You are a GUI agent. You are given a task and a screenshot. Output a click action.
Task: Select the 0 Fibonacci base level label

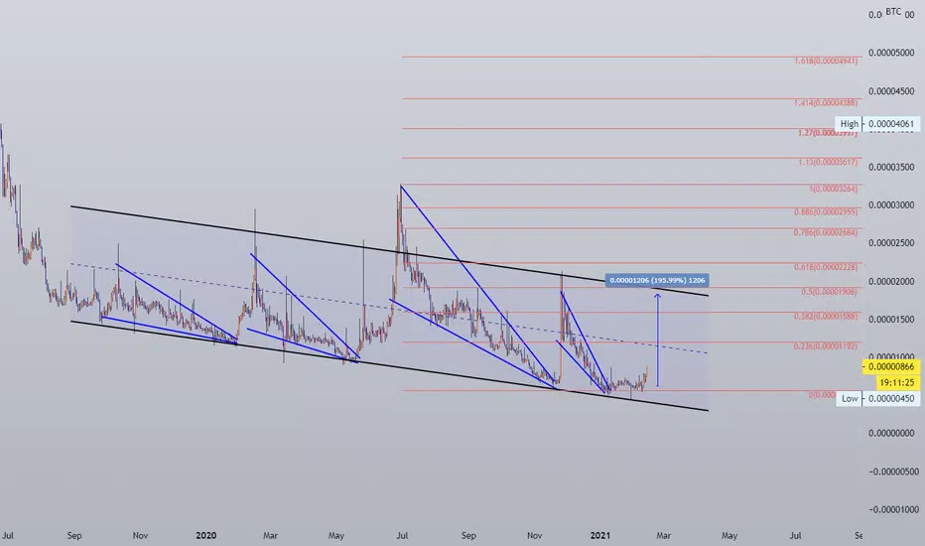pos(823,395)
